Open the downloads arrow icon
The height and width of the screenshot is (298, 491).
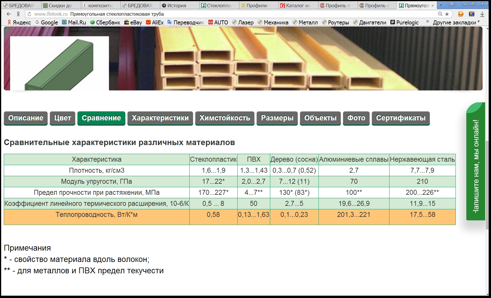(482, 14)
